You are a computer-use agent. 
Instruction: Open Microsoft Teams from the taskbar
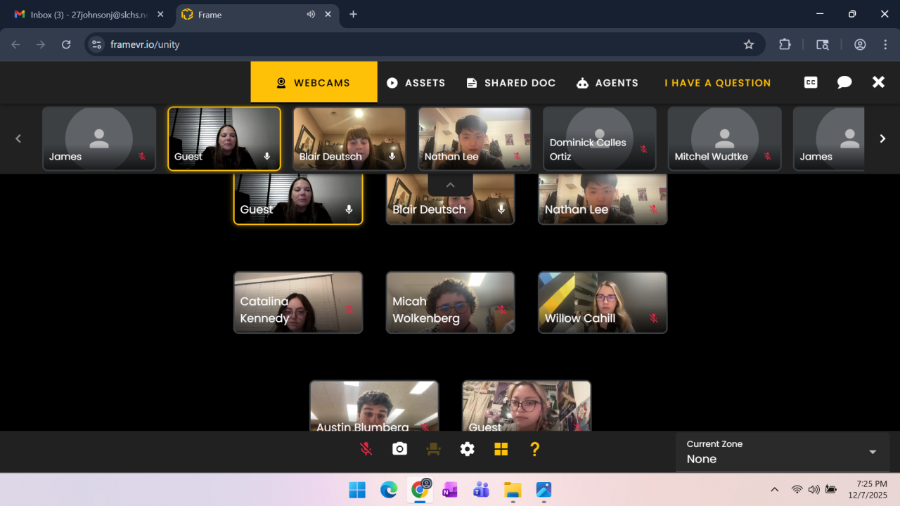(482, 490)
